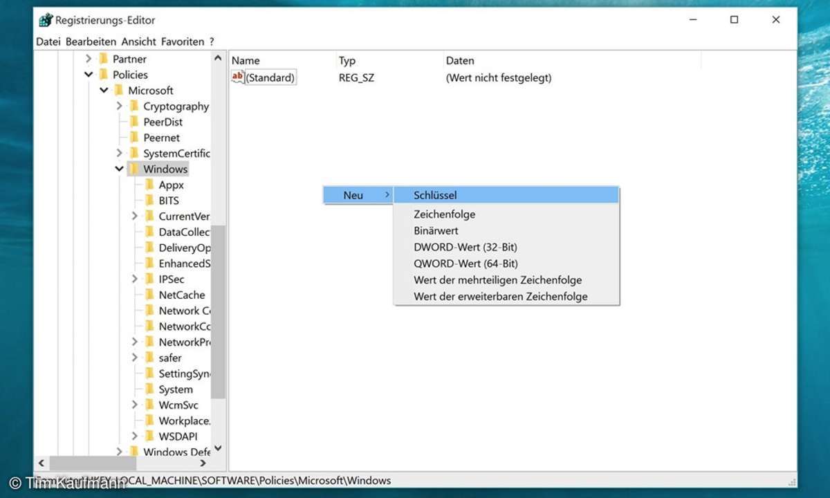Image resolution: width=830 pixels, height=498 pixels.
Task: Click the Partner folder icon
Action: (103, 59)
